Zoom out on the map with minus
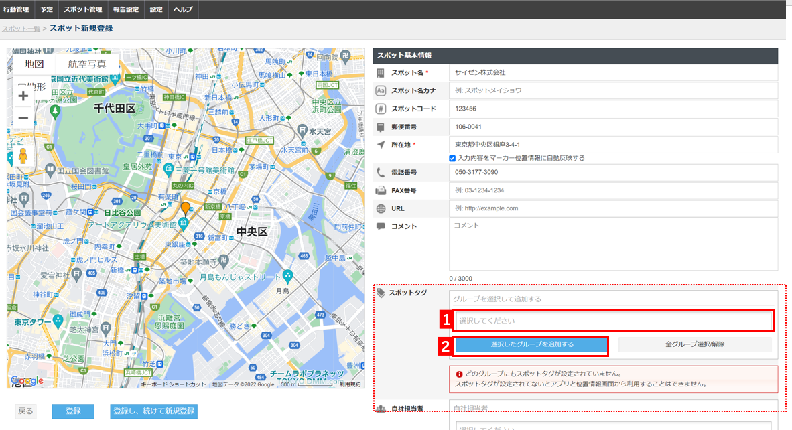The width and height of the screenshot is (792, 430). click(23, 118)
